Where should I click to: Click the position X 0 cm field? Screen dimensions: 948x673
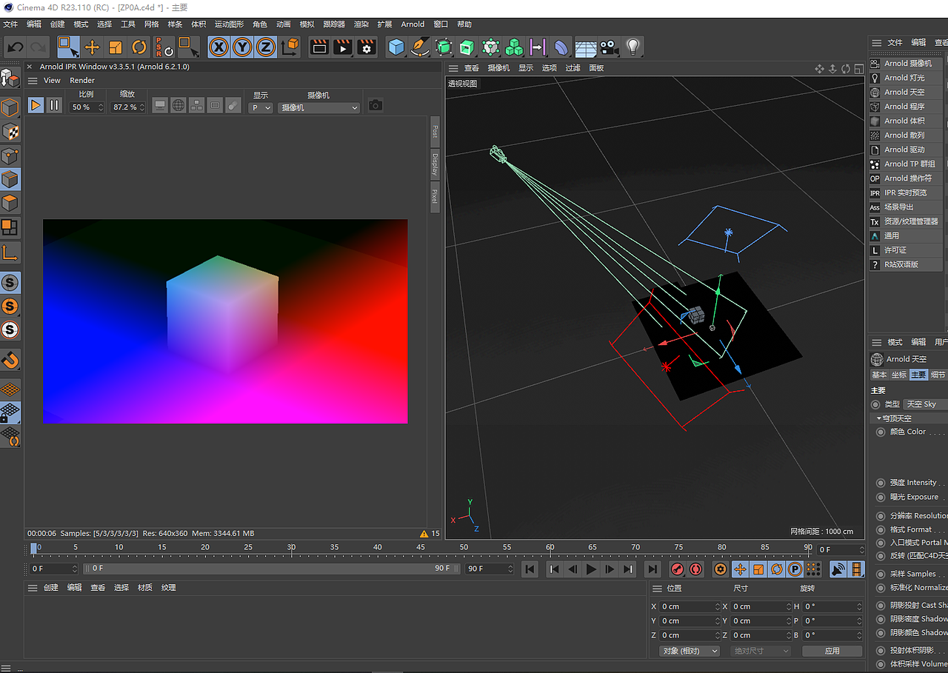(690, 606)
